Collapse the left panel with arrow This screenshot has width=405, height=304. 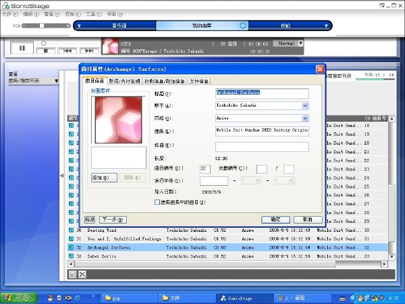[x=61, y=176]
